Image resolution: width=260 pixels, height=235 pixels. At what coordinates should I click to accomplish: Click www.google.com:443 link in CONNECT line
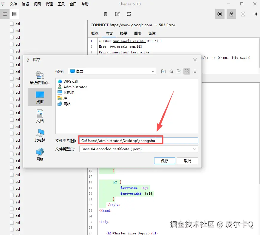tap(129, 41)
